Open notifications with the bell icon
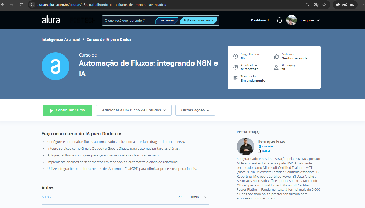The image size is (365, 208). 279,20
